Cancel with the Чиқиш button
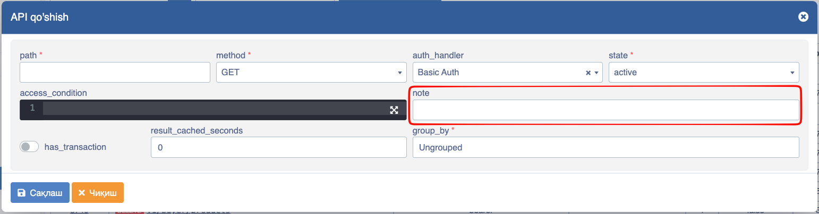The width and height of the screenshot is (819, 214). pyautogui.click(x=98, y=193)
